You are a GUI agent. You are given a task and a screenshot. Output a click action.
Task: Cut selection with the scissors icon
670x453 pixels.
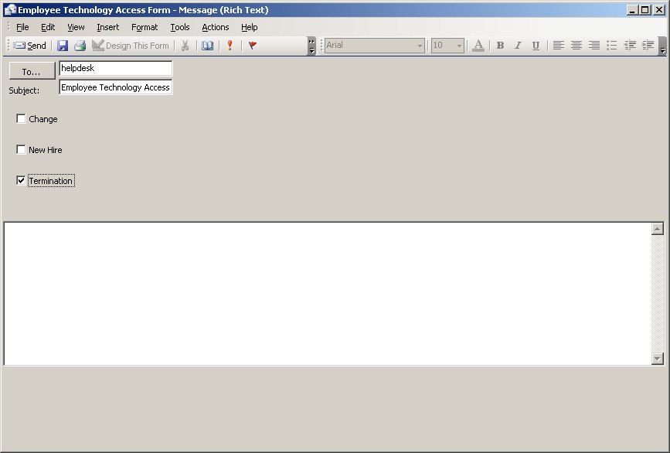tap(185, 46)
